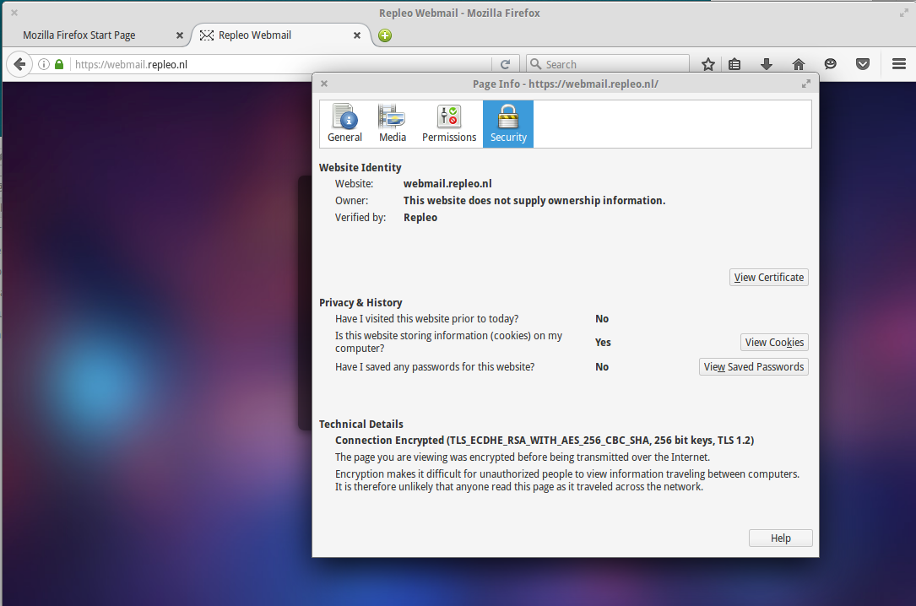Click the 'Website Identity' heading
This screenshot has height=606, width=916.
click(360, 168)
